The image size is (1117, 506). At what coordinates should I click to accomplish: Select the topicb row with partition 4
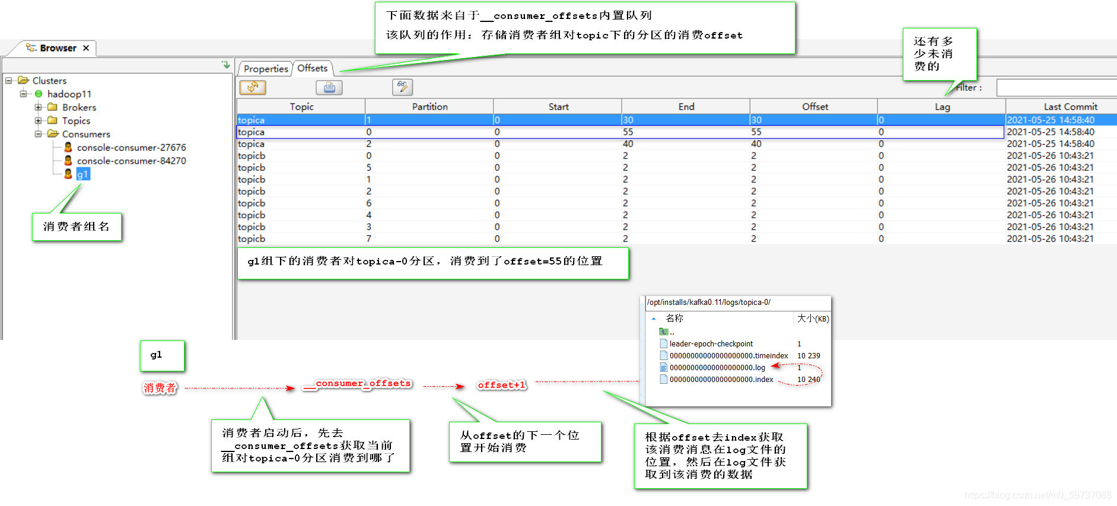(677, 215)
